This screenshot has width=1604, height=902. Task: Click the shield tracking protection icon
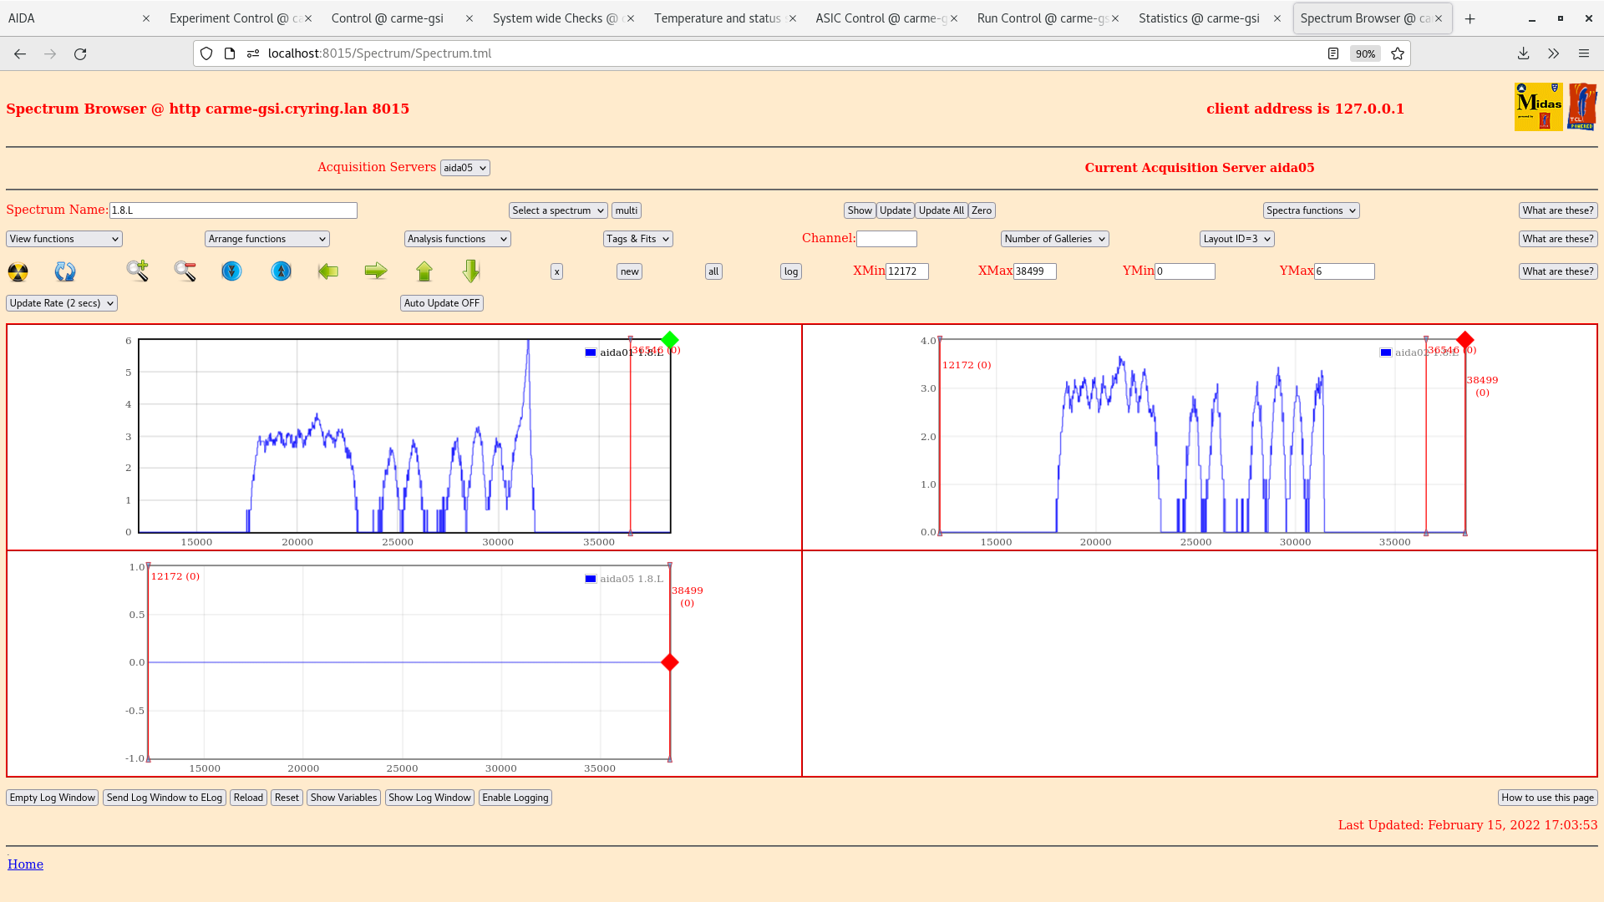pyautogui.click(x=206, y=53)
